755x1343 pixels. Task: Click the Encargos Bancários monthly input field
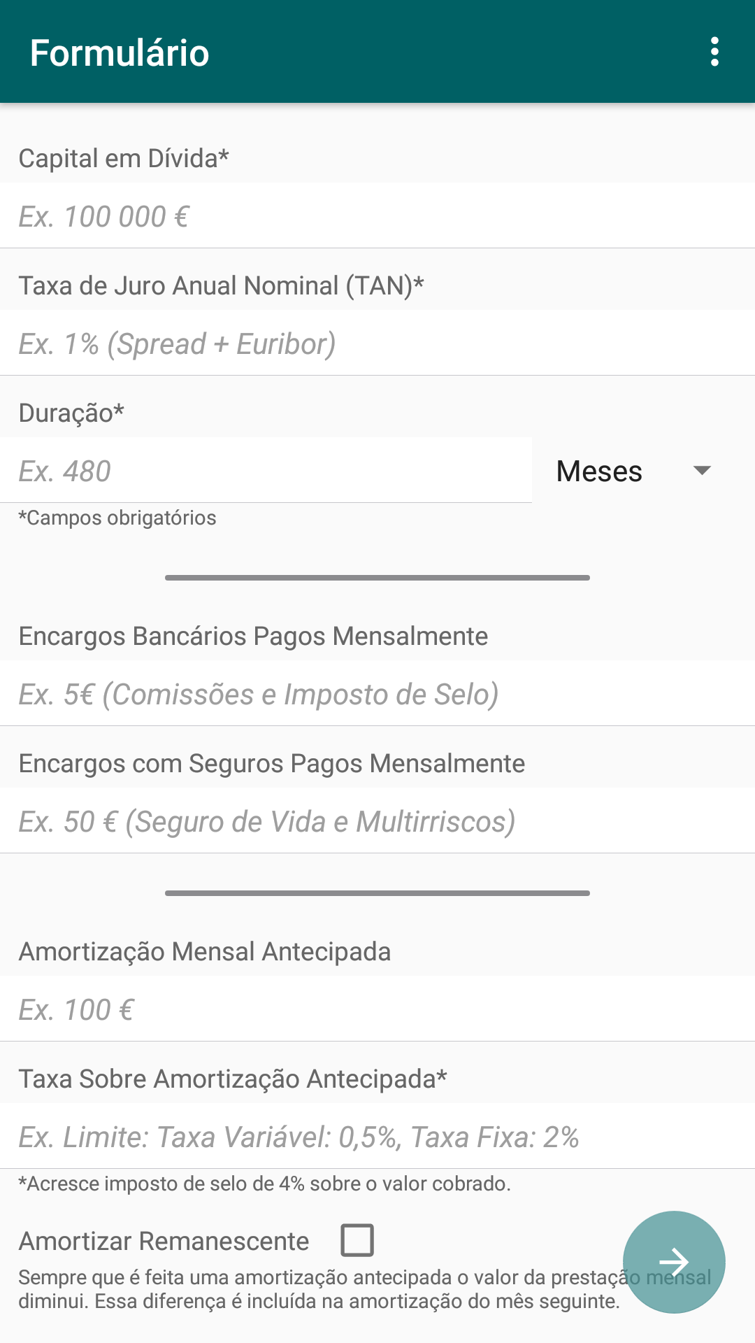[377, 694]
